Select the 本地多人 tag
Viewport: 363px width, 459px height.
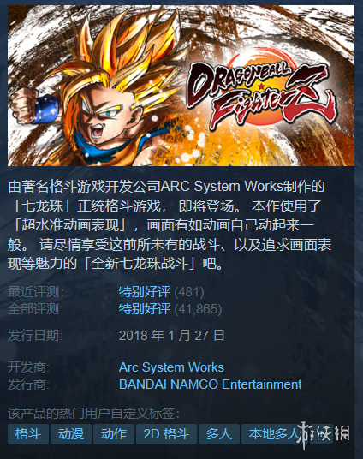click(275, 434)
